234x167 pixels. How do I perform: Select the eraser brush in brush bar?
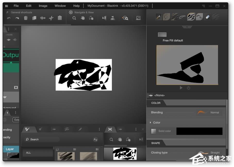point(207,17)
